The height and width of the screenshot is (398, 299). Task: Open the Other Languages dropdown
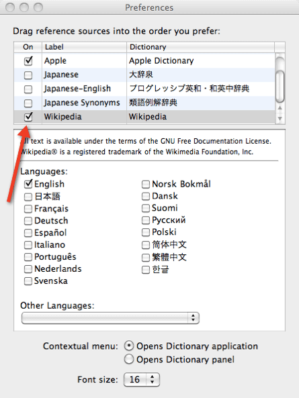[110, 318]
